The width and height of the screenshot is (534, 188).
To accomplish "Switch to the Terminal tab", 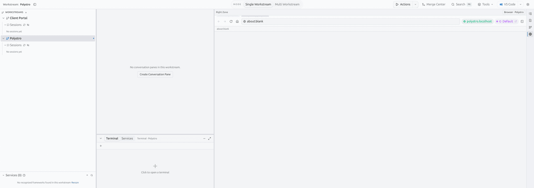I will pos(112,138).
